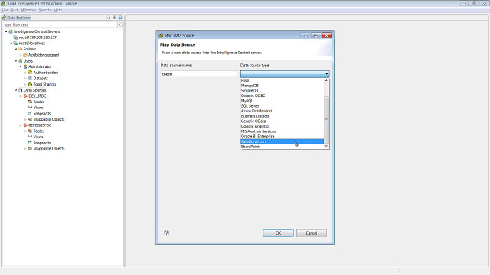Collapse the Data Sources node

click(16, 90)
